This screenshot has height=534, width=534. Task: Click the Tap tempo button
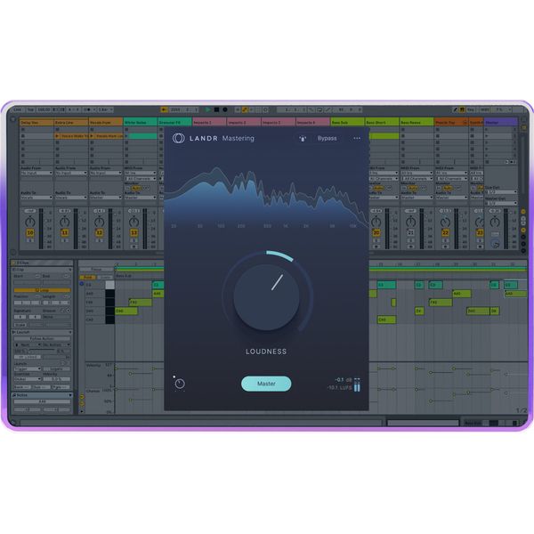click(x=30, y=109)
